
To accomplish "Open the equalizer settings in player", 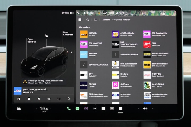I will pos(59,99).
